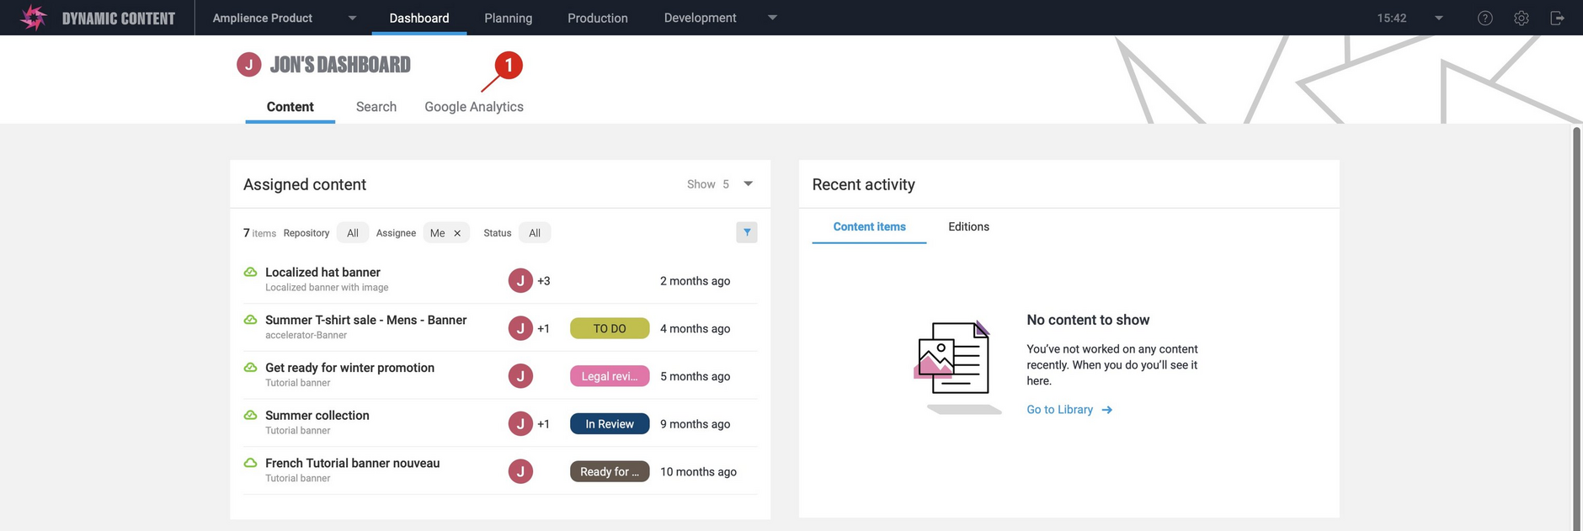Click the filter funnel icon in Assigned content
Image resolution: width=1583 pixels, height=531 pixels.
click(747, 232)
